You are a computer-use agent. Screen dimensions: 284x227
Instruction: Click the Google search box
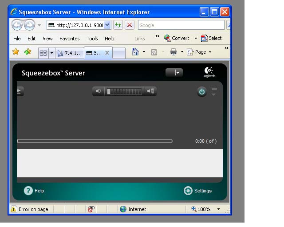181,25
